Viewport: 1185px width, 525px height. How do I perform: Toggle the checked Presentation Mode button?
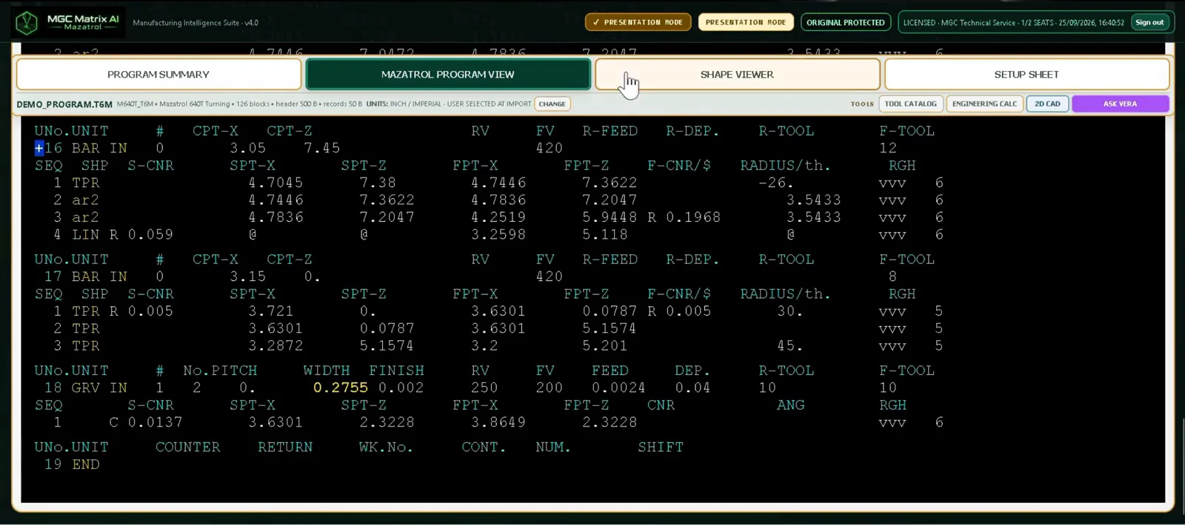tap(638, 22)
